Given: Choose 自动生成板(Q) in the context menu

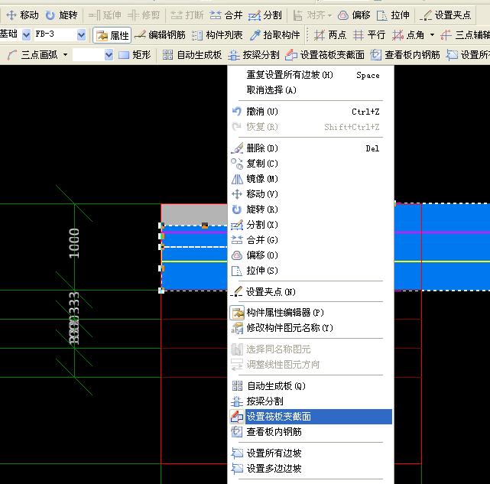Looking at the screenshot, I should pos(311,386).
